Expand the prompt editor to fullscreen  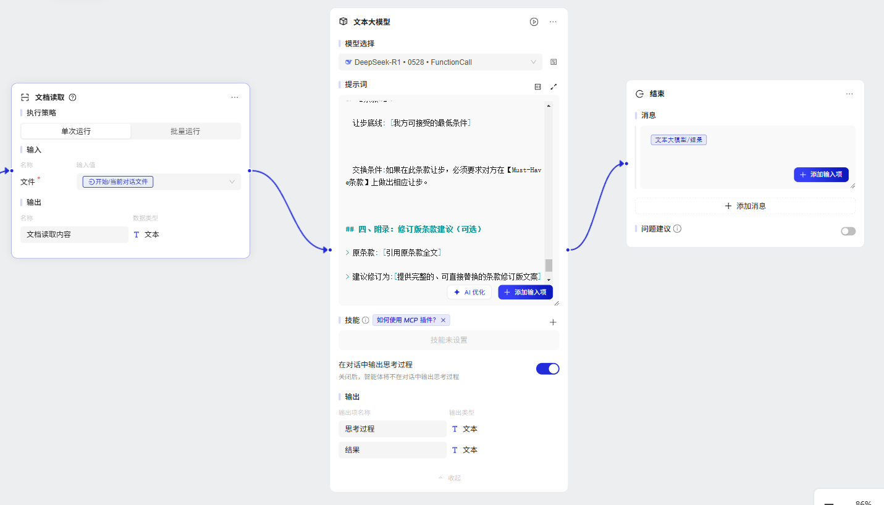[x=554, y=87]
